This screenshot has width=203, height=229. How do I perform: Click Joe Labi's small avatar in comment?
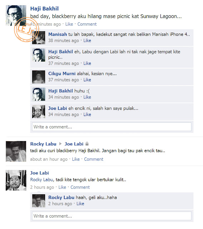[39, 112]
